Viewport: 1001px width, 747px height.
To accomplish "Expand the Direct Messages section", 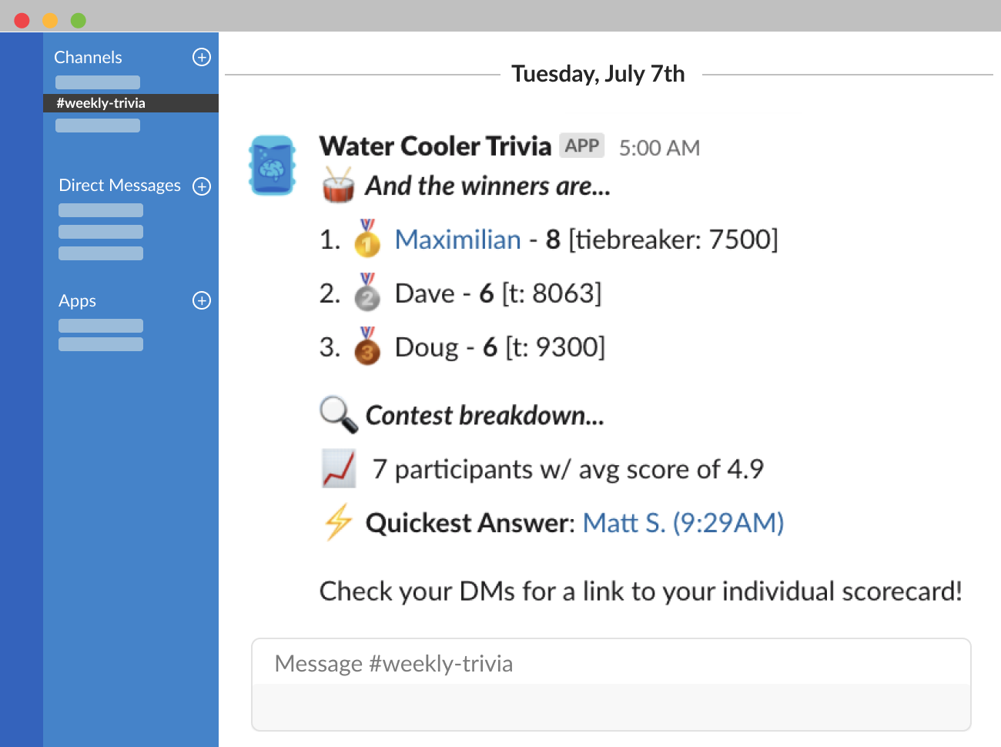I will [x=119, y=186].
